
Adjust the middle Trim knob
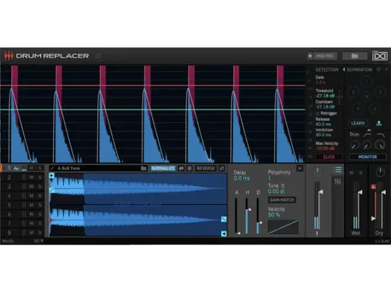coord(367,145)
